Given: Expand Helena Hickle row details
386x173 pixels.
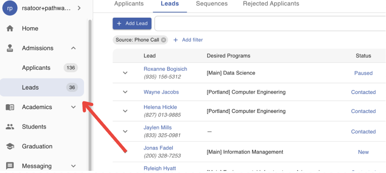Looking at the screenshot, I should (x=125, y=111).
